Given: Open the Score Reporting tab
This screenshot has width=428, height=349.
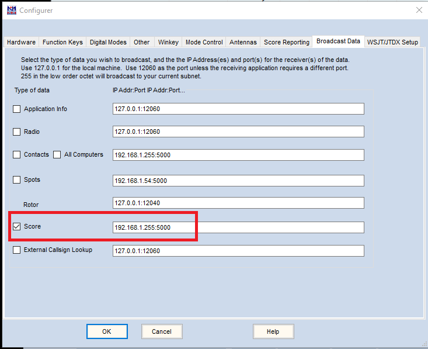Looking at the screenshot, I should tap(287, 42).
